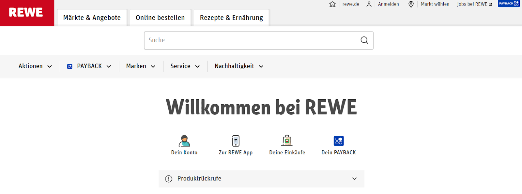Open Dein Konto via the person icon
The image size is (522, 194).
(x=184, y=141)
